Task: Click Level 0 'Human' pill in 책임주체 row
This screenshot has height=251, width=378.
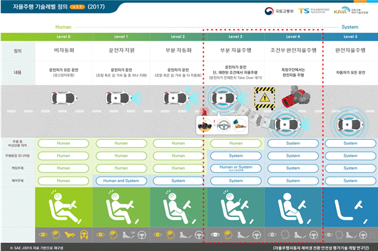Action: pyautogui.click(x=64, y=169)
